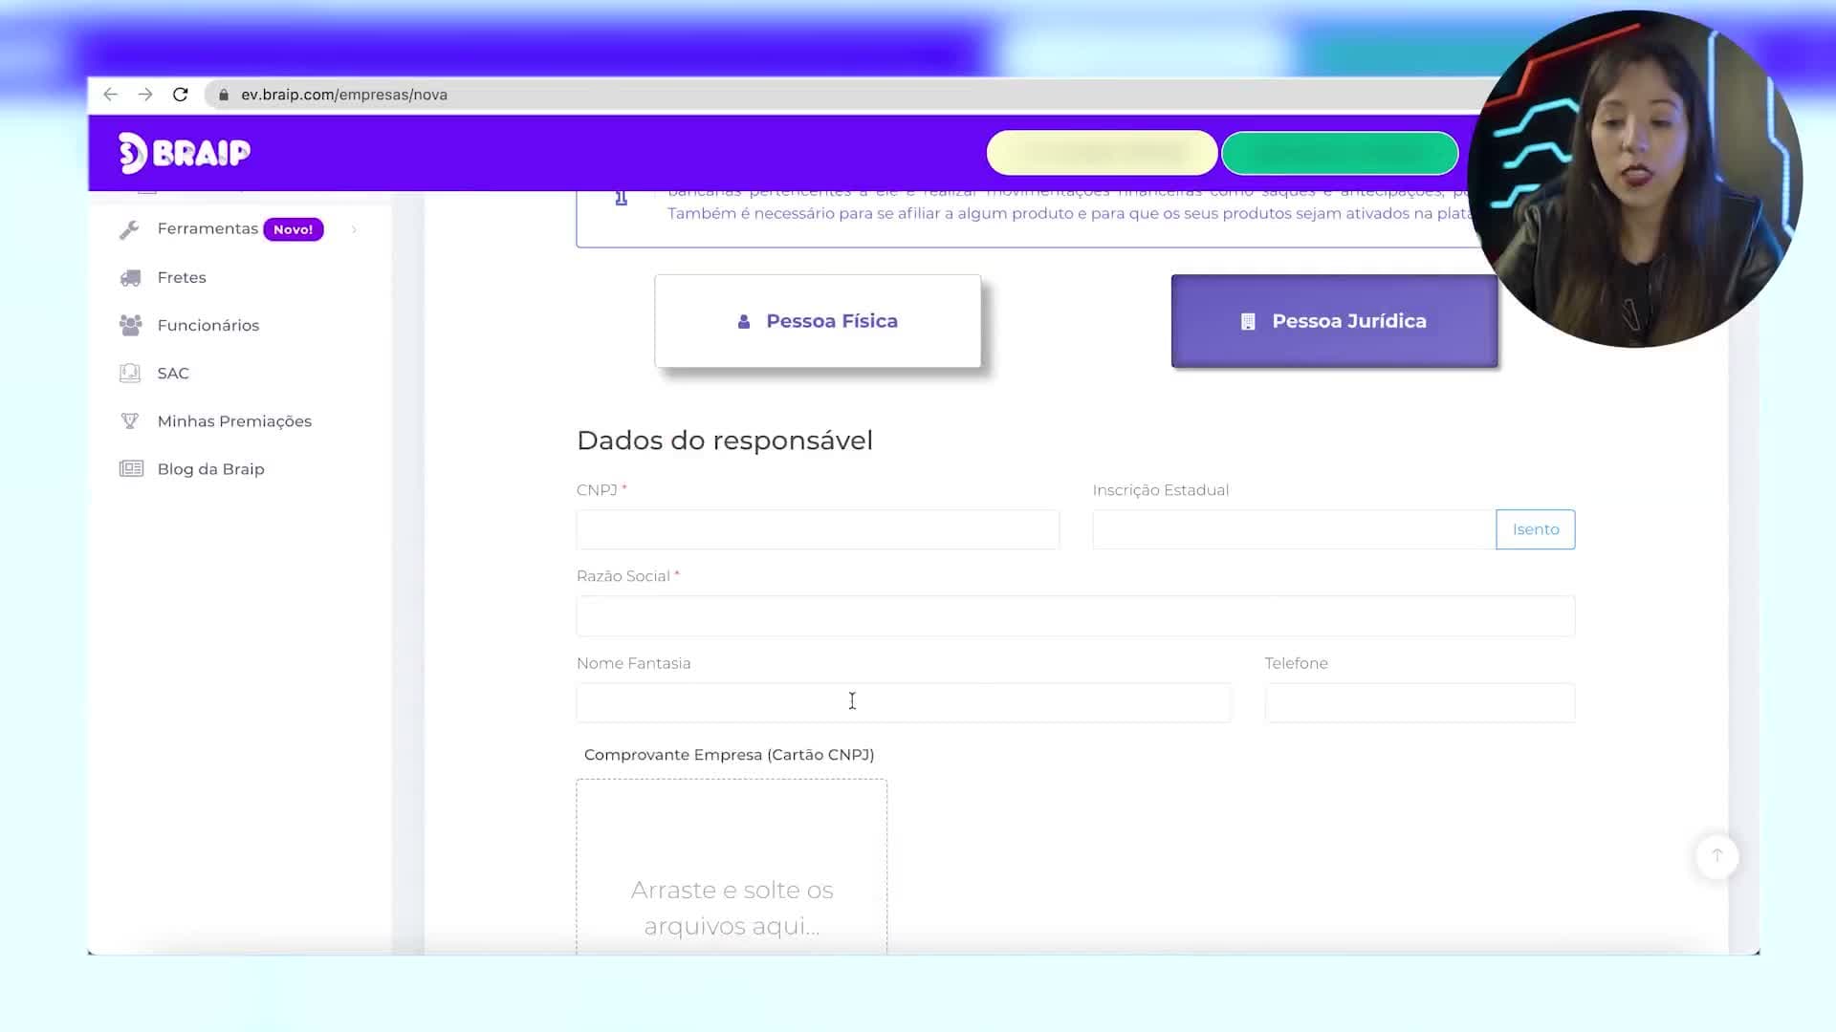The width and height of the screenshot is (1836, 1032).
Task: Click the Blog da Braip newspaper icon
Action: point(131,468)
